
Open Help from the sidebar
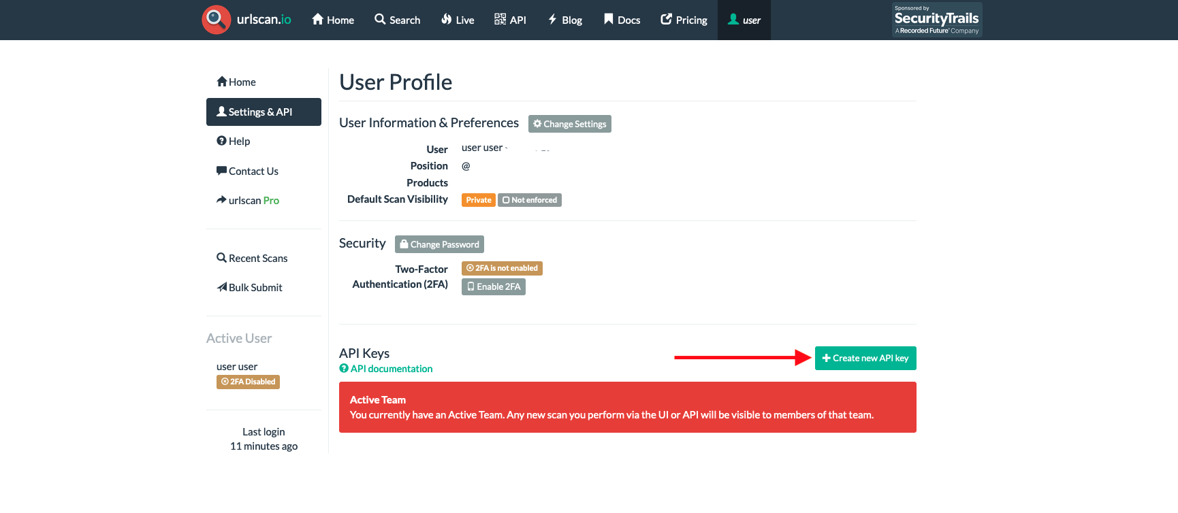point(264,141)
